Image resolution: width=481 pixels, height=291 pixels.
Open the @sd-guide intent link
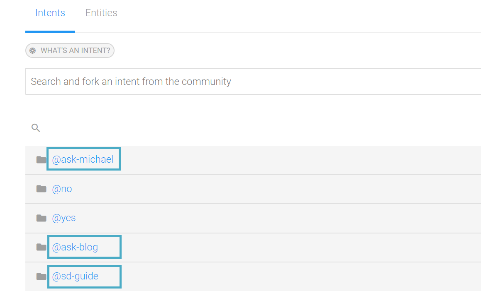click(x=75, y=277)
